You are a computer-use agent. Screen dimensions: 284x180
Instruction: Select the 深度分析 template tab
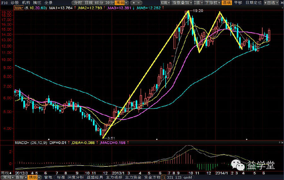click(75, 177)
